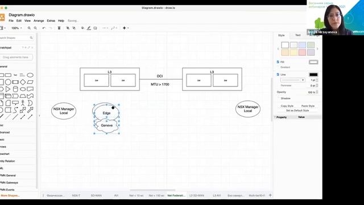Select the cylinder shape in General palette
This screenshot has height=205, width=364.
15,89
